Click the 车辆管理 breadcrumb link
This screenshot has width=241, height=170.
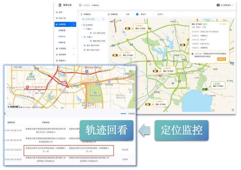click(x=86, y=5)
